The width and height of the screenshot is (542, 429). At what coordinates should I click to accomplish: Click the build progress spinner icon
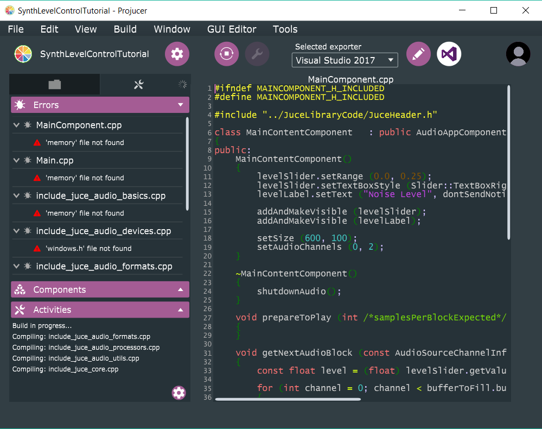182,84
